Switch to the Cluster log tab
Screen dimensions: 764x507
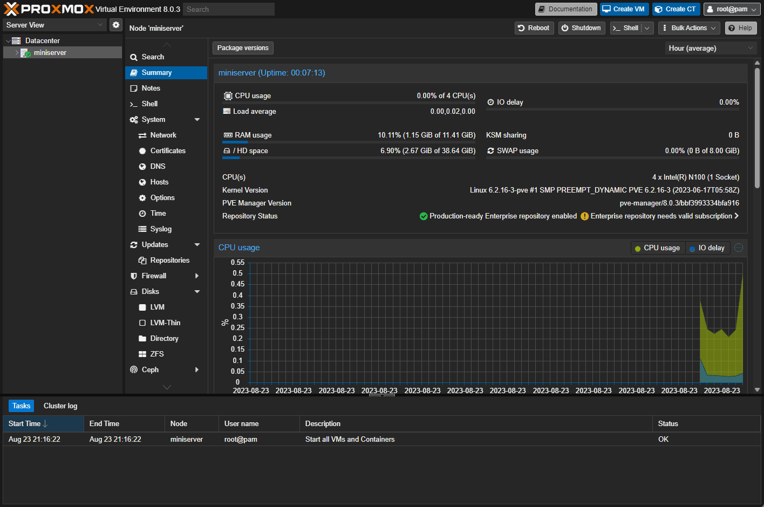click(x=60, y=406)
